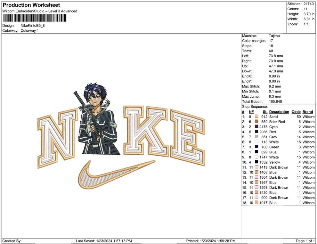Click the 909 Dark Brown row description
The width and height of the screenshot is (317, 244).
point(279,198)
